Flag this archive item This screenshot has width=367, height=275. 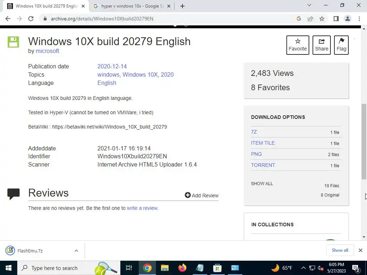341,45
